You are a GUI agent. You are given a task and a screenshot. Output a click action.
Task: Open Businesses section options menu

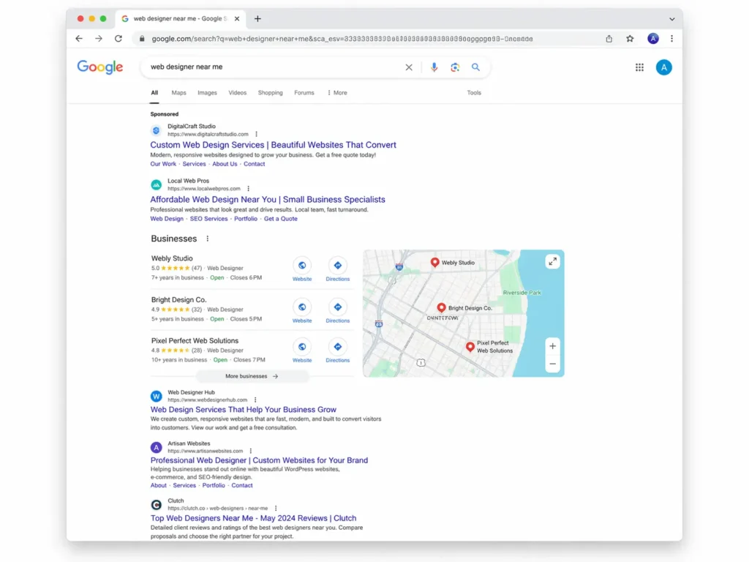point(207,239)
